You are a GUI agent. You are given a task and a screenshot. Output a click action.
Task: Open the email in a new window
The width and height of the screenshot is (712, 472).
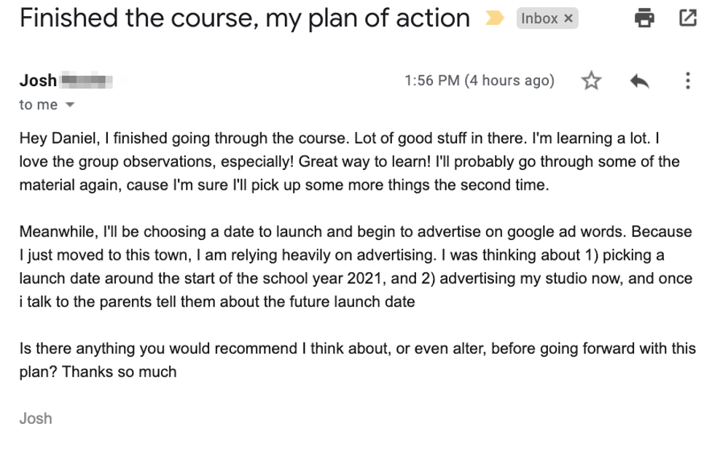tap(687, 19)
